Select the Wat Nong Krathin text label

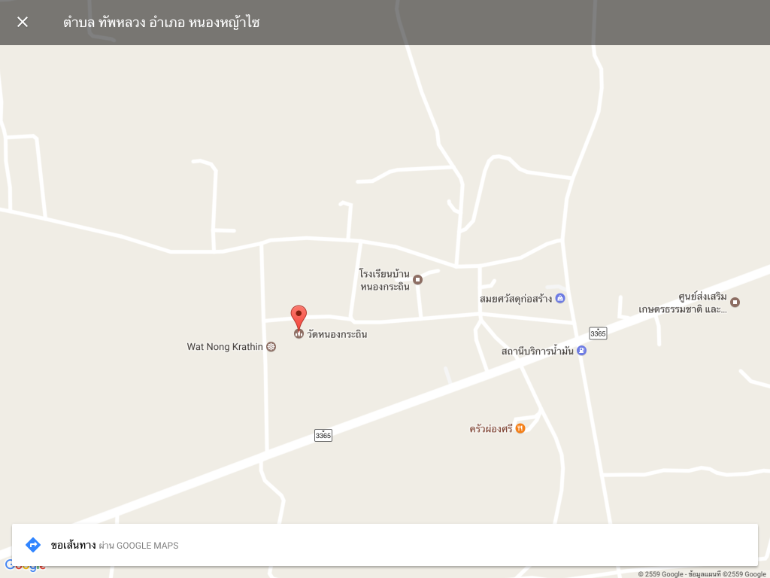coord(225,347)
